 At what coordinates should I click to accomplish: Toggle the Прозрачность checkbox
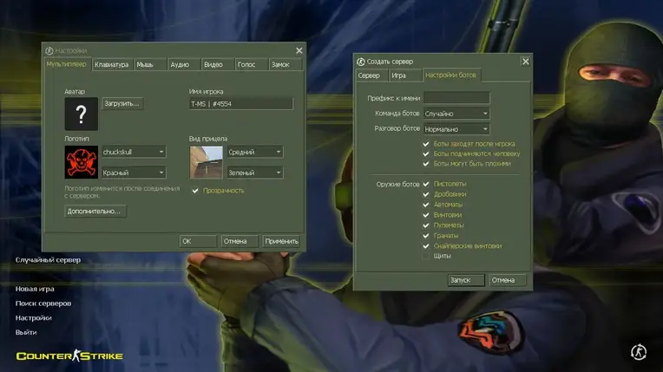(195, 191)
